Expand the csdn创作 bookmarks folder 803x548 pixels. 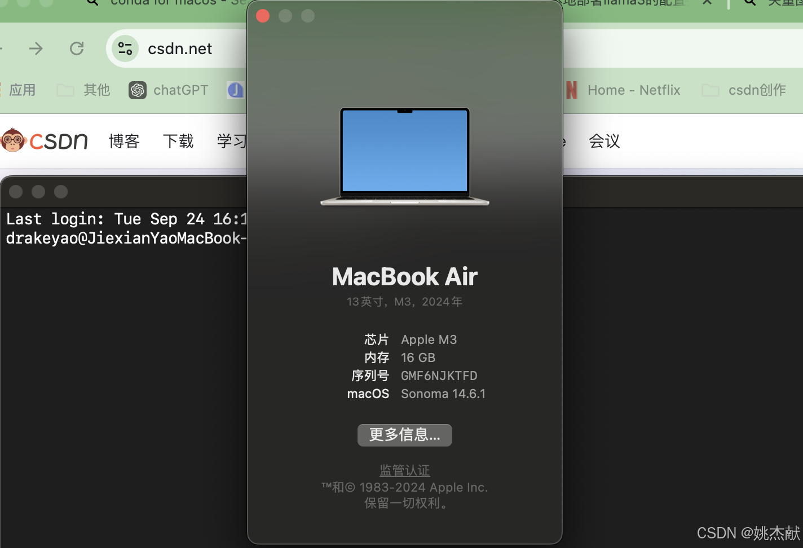(744, 90)
